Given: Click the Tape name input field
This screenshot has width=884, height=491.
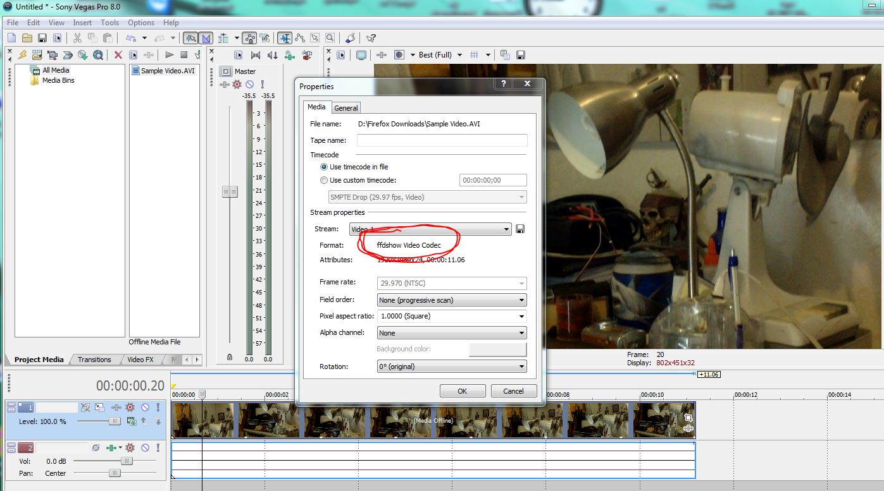Looking at the screenshot, I should click(442, 140).
